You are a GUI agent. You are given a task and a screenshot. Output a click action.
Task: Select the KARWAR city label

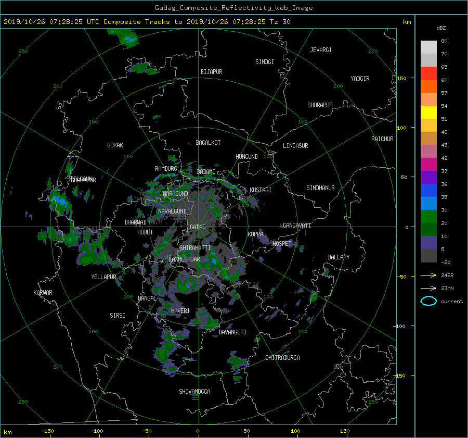[43, 293]
